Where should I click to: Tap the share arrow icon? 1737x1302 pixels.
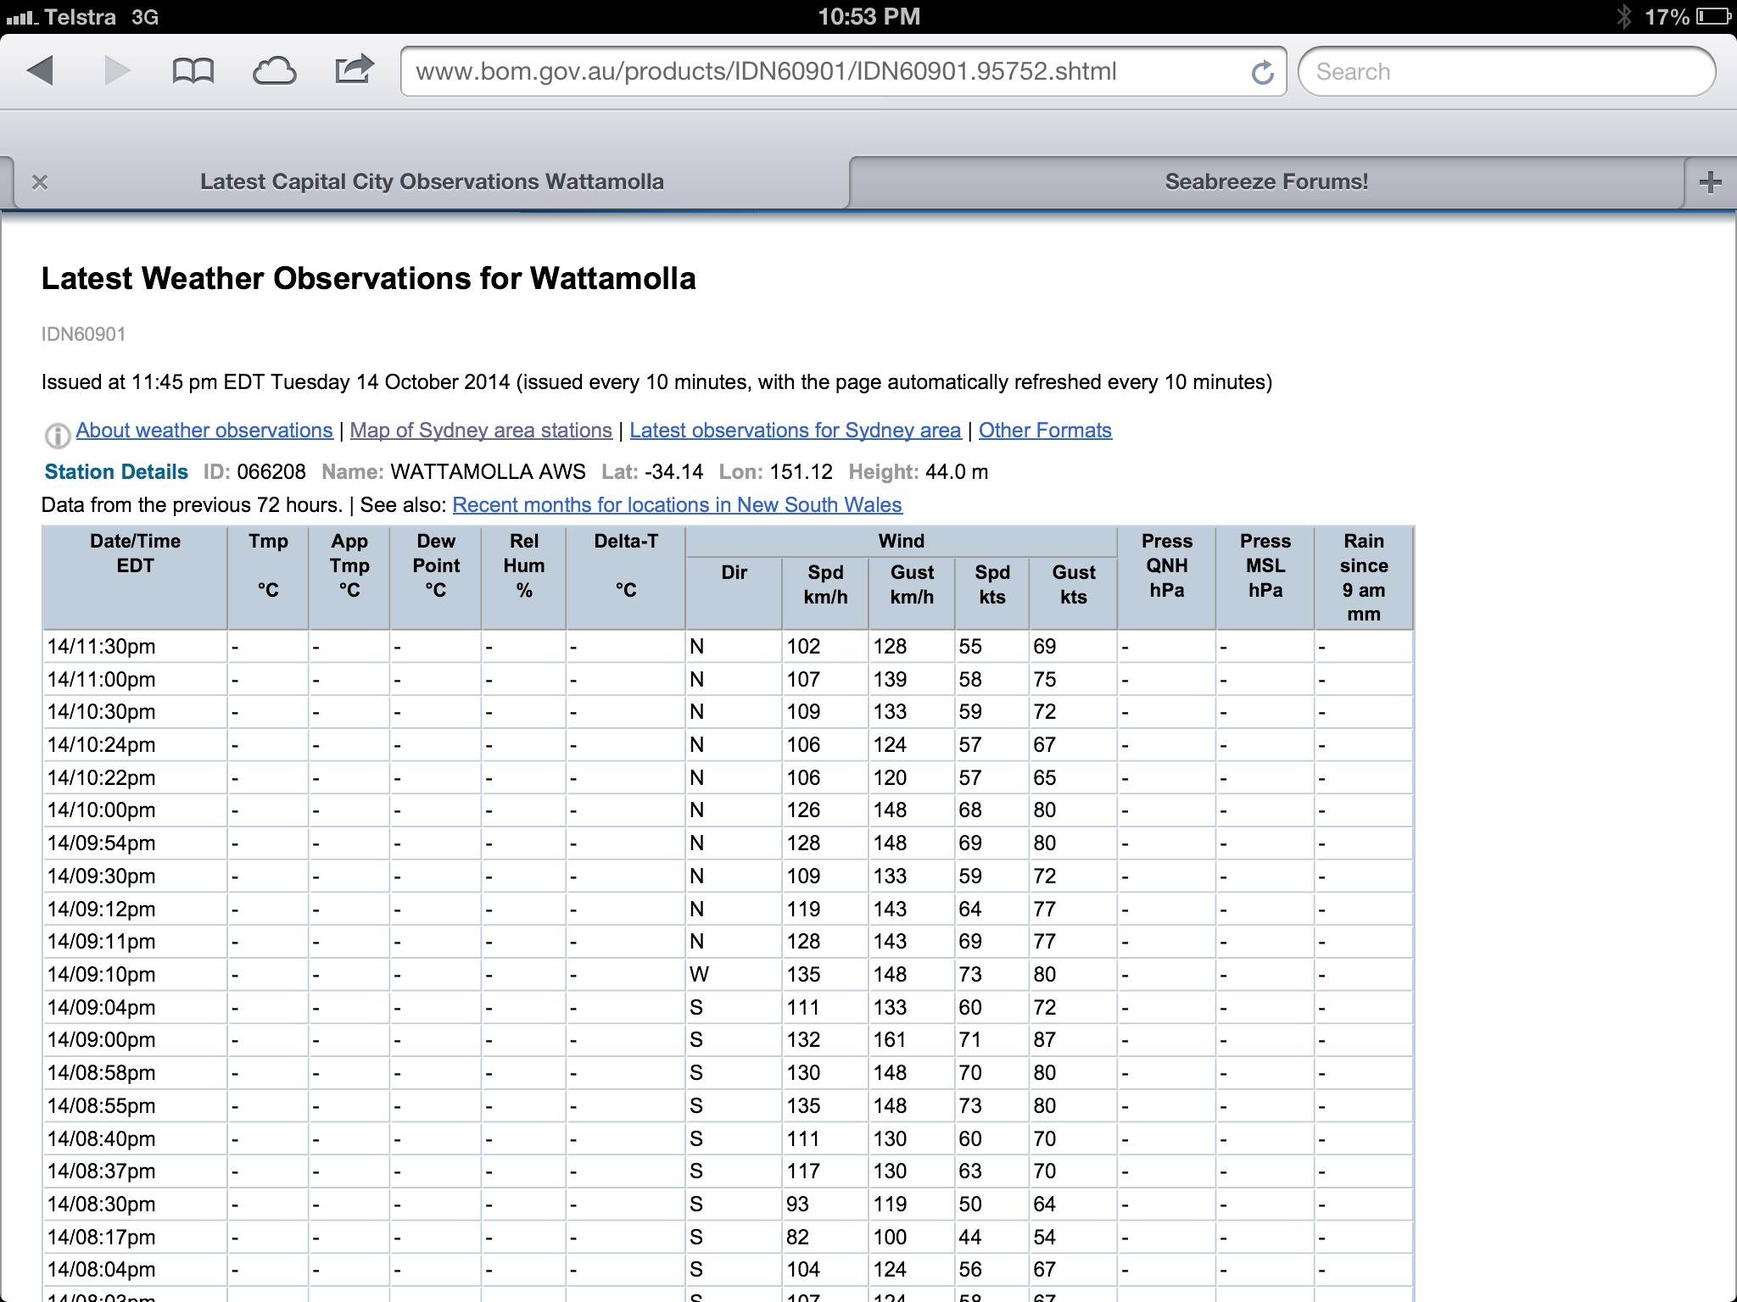[x=354, y=70]
